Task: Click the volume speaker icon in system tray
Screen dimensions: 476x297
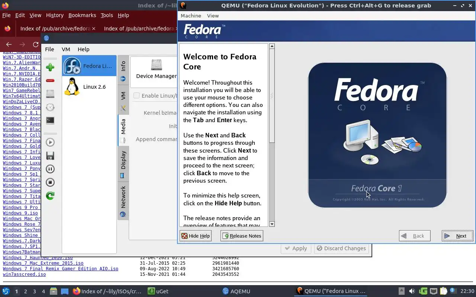Action: coord(412,291)
